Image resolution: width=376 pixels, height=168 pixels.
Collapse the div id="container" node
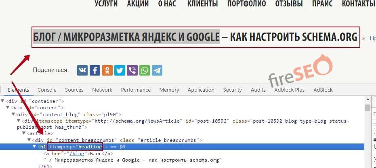point(3,101)
